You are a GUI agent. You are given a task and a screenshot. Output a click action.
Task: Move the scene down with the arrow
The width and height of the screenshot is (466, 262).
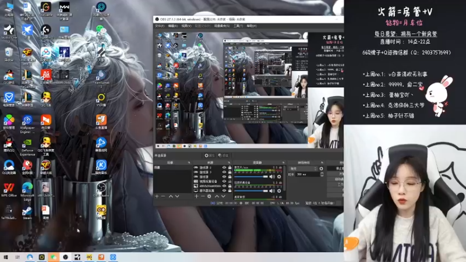(x=177, y=196)
